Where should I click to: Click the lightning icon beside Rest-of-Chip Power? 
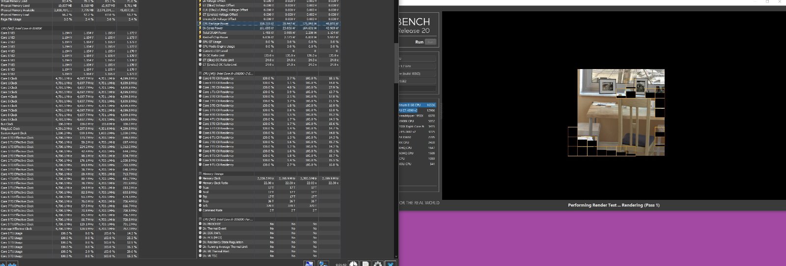(x=200, y=37)
